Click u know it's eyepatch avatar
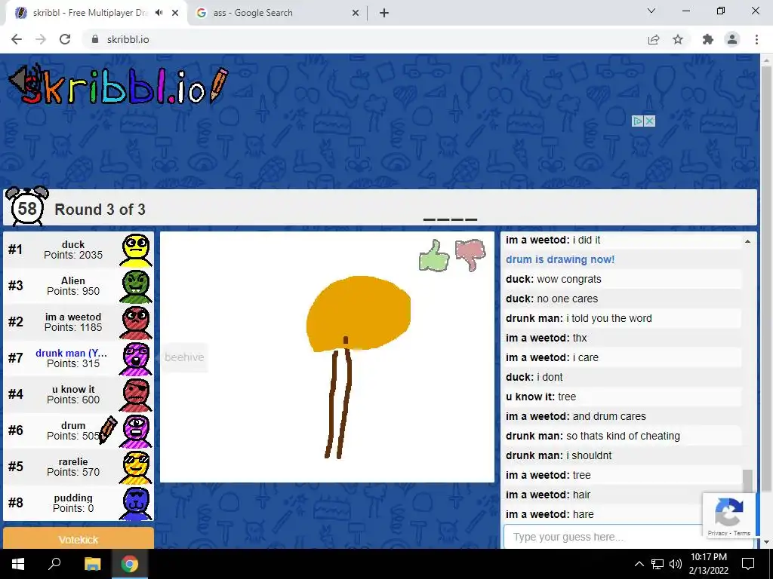Viewport: 773px width, 579px height. 136,395
